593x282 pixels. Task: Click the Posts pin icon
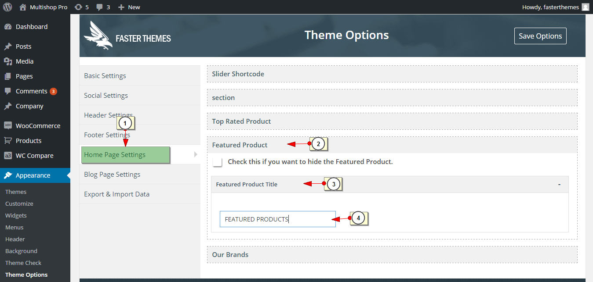8,46
